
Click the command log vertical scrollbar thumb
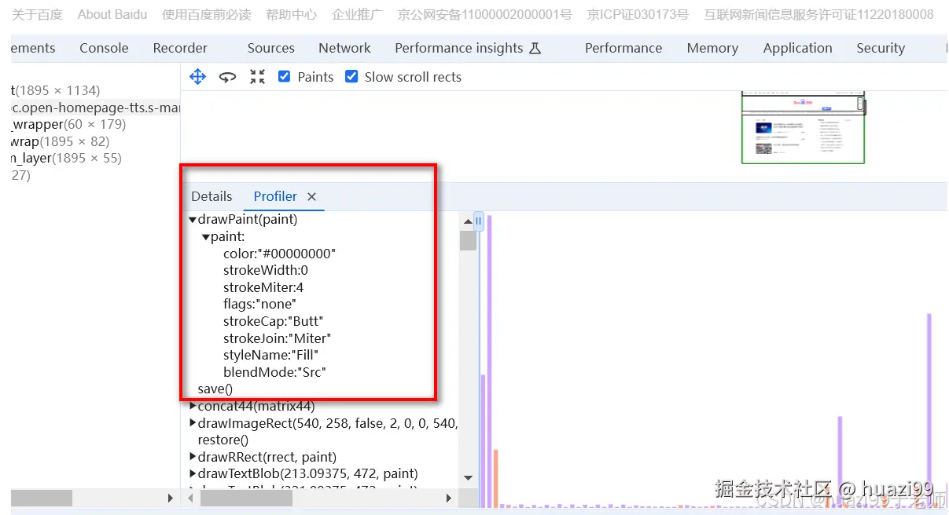(469, 240)
